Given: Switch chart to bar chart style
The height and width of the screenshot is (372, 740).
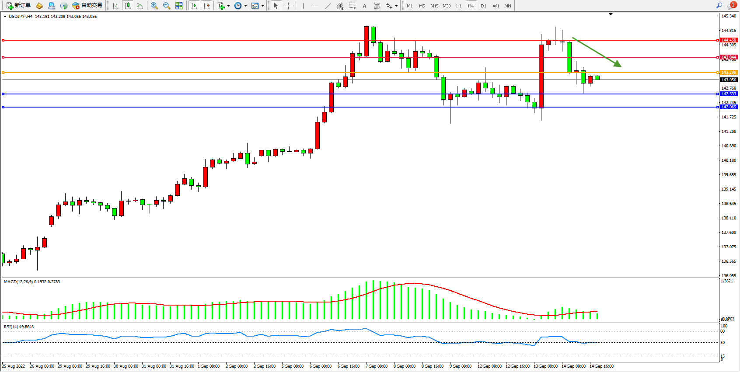Looking at the screenshot, I should click(115, 6).
